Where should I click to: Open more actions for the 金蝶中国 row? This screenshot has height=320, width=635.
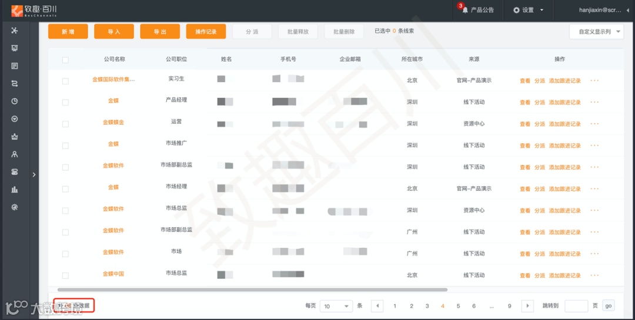tap(594, 275)
